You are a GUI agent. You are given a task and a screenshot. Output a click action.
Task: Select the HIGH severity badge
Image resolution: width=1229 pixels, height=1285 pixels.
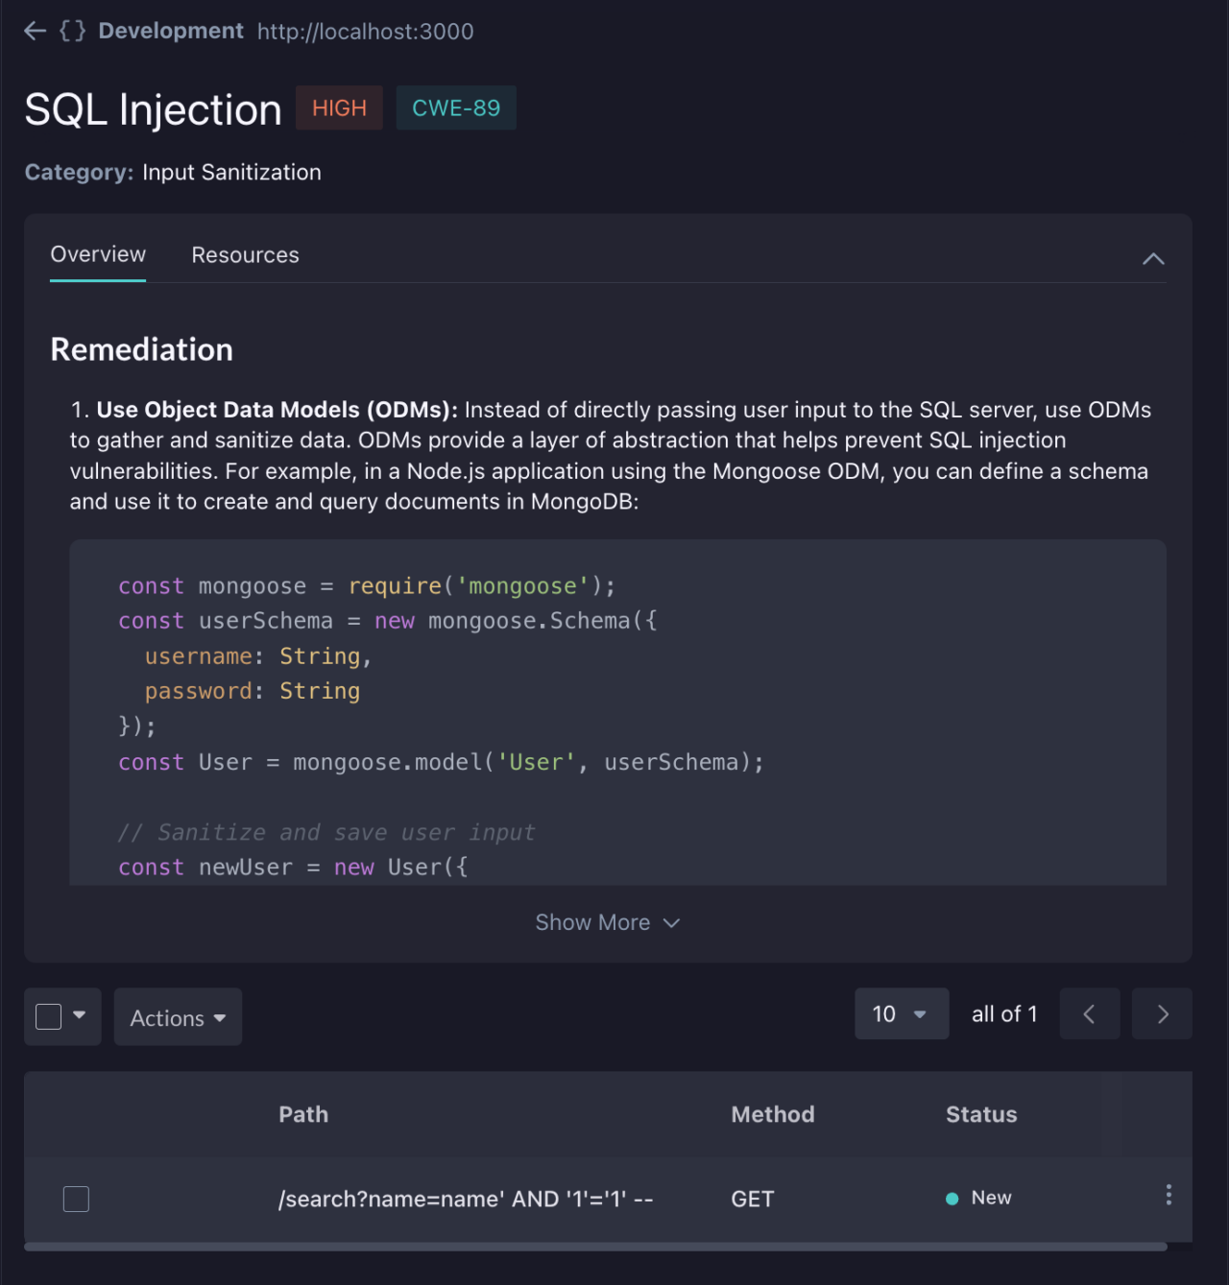[339, 107]
